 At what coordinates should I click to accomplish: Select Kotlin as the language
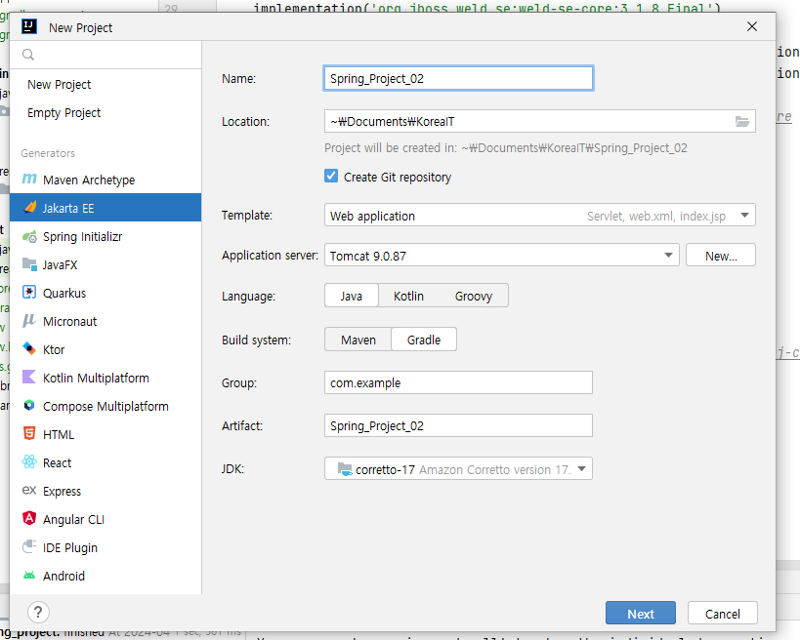[408, 296]
